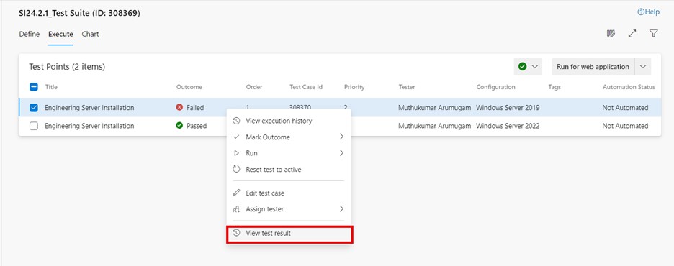Switch to the Execute tab
The height and width of the screenshot is (266, 674).
coord(60,34)
